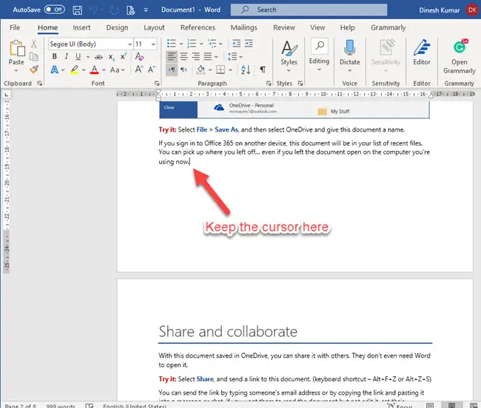Click Increase Indent icon
Screen dimensions: 481x408
pos(249,44)
